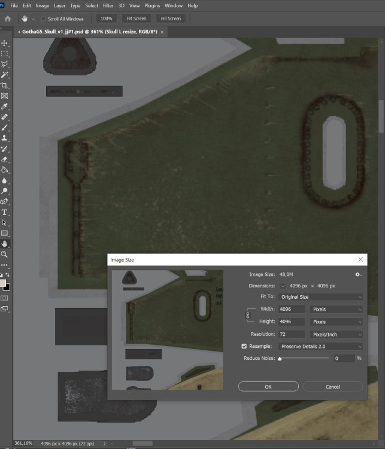Select the Zoom tool in toolbar
The height and width of the screenshot is (449, 385).
point(5,254)
